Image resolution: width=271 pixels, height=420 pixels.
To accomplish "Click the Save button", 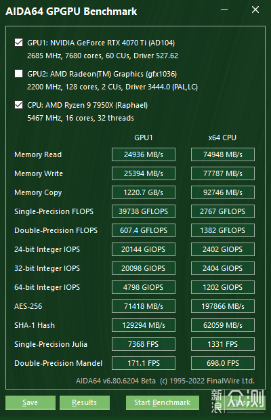I will tap(30, 402).
